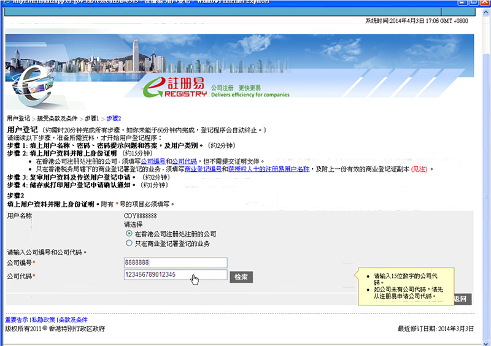Click the 请输入15位数字的公司代码 tooltip text
Image resolution: width=491 pixels, height=346 pixels.
(406, 279)
